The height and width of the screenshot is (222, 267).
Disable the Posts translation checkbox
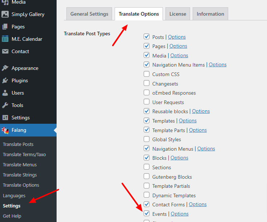coord(147,37)
